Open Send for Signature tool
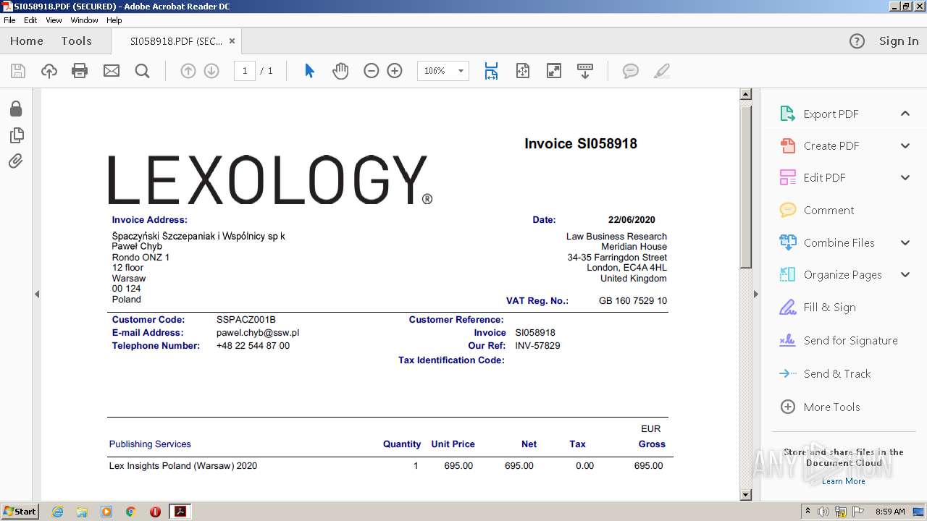The image size is (927, 521). coord(850,341)
